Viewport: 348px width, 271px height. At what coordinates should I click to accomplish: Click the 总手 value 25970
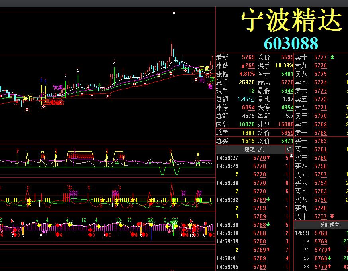click(247, 82)
